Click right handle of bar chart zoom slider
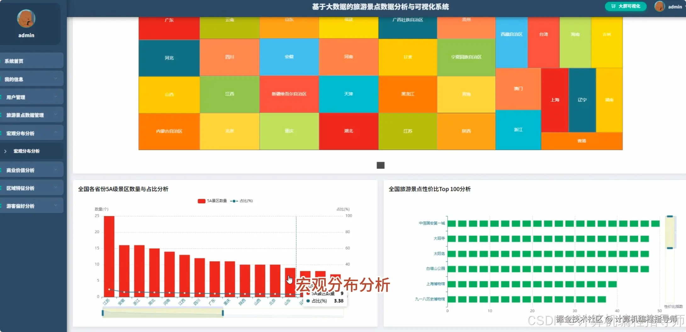The height and width of the screenshot is (332, 686). (x=223, y=313)
